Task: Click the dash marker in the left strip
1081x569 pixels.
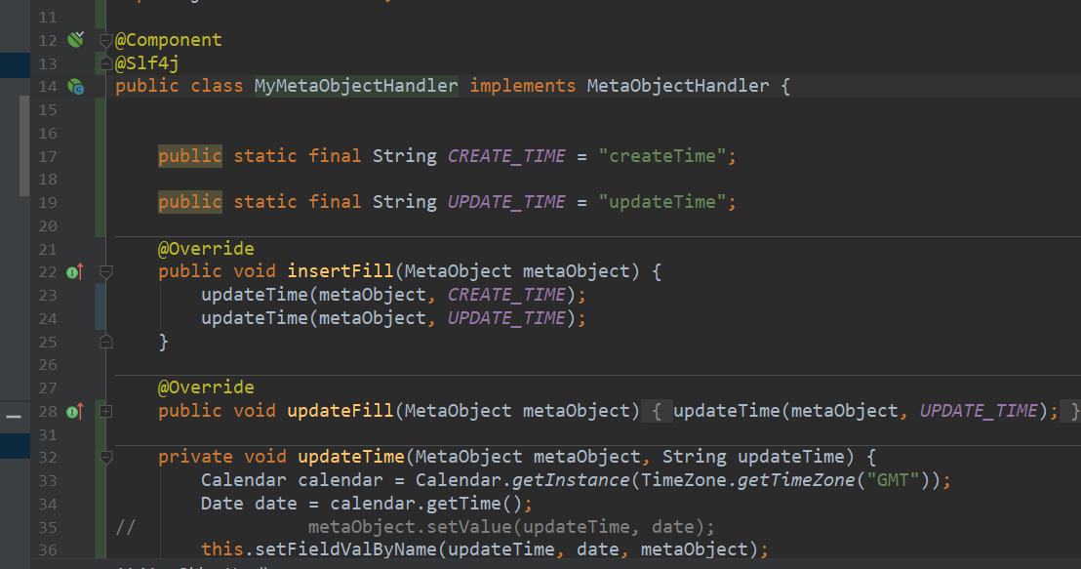Action: [x=14, y=417]
